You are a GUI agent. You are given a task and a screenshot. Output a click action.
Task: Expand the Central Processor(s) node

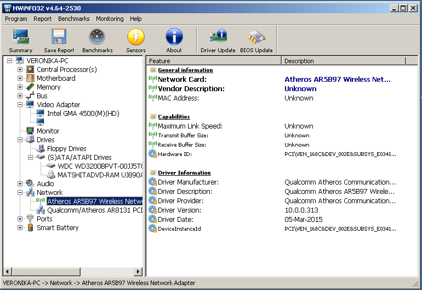click(20, 70)
